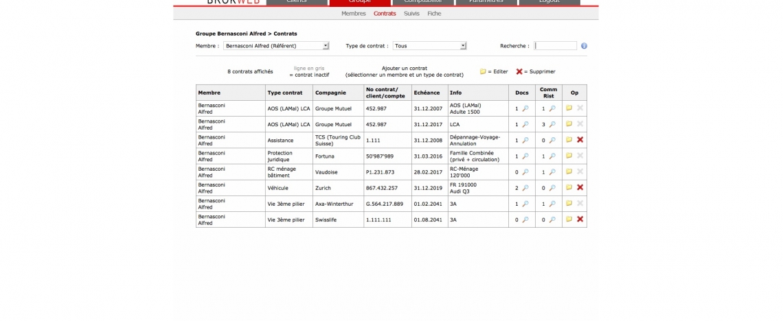The image size is (783, 321).
Task: Select the Contrats tab
Action: tap(385, 14)
